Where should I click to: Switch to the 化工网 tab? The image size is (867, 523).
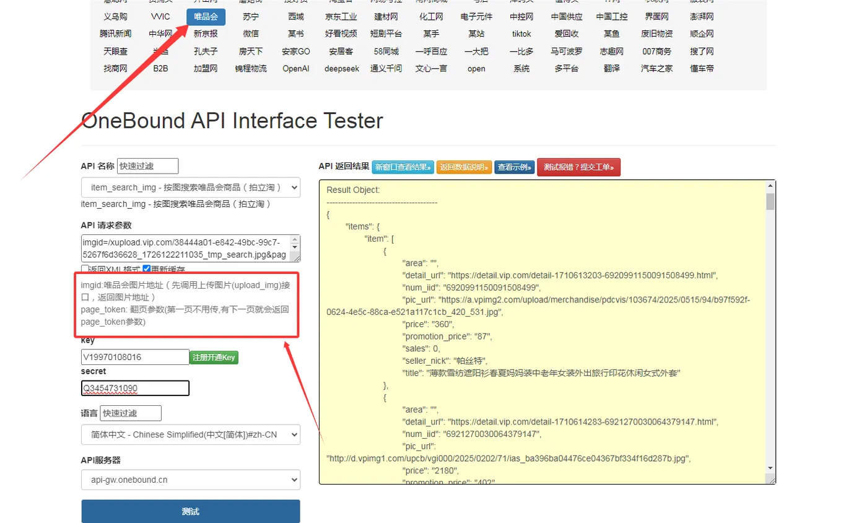tap(431, 17)
